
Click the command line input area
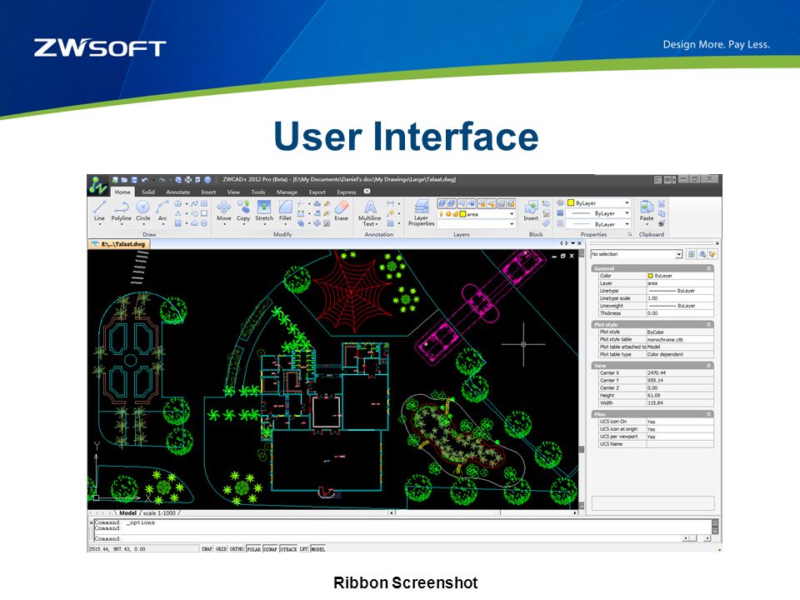(x=387, y=539)
